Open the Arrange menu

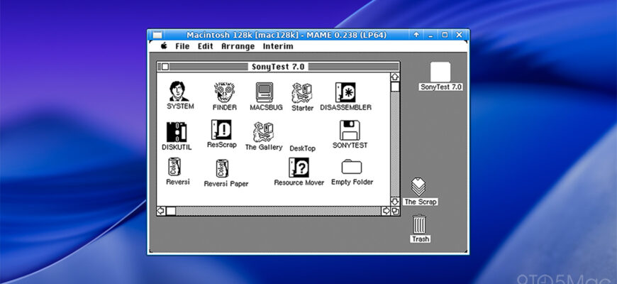click(238, 46)
